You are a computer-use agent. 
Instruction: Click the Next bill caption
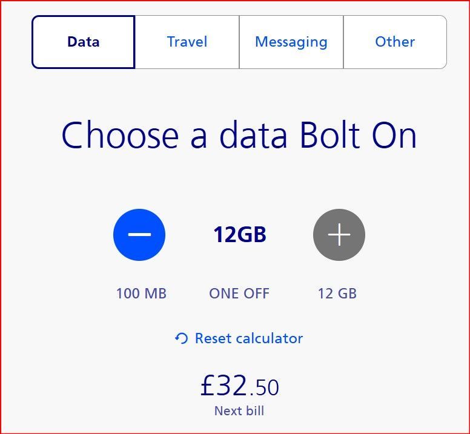click(239, 410)
